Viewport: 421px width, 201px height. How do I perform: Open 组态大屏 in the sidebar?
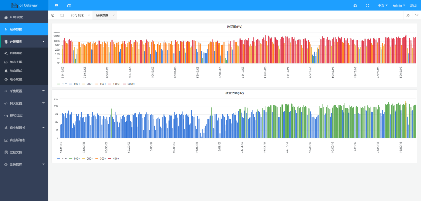tap(16, 62)
